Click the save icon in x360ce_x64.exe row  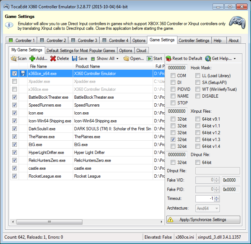click(23, 73)
